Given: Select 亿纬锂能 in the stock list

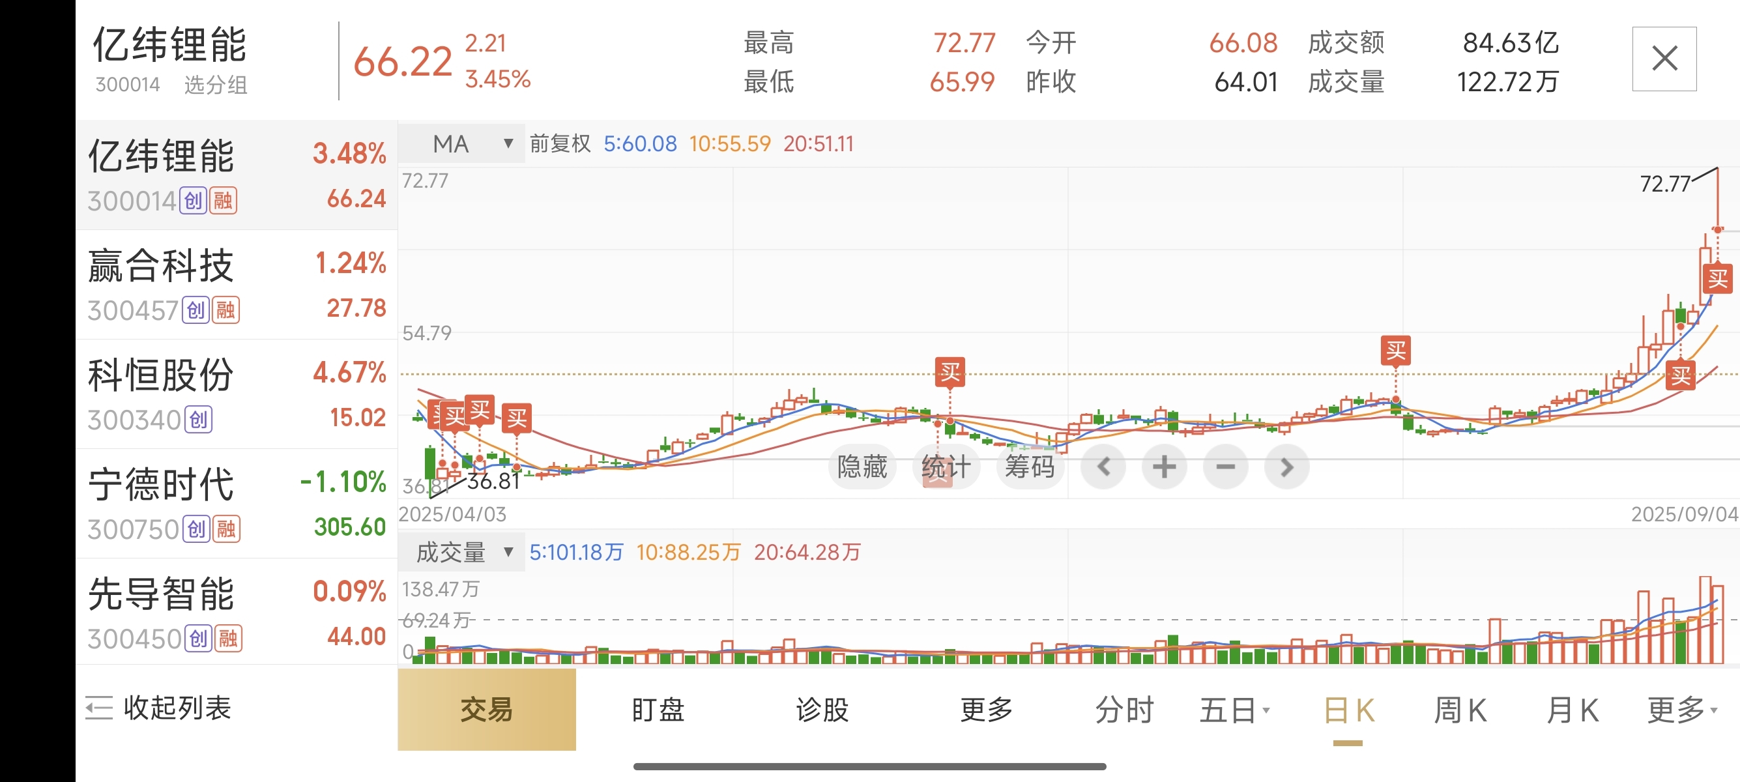Looking at the screenshot, I should pos(237,175).
